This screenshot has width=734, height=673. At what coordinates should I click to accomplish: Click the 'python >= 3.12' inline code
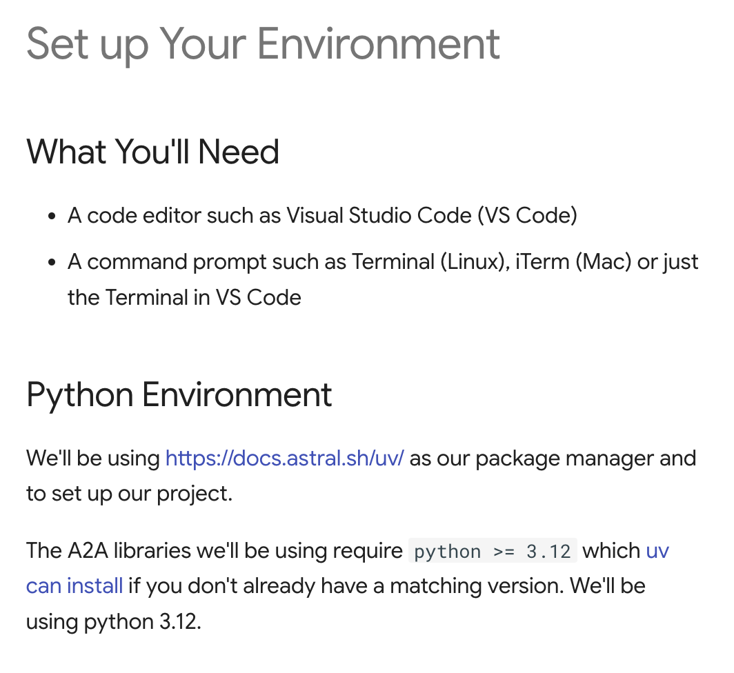pos(493,552)
